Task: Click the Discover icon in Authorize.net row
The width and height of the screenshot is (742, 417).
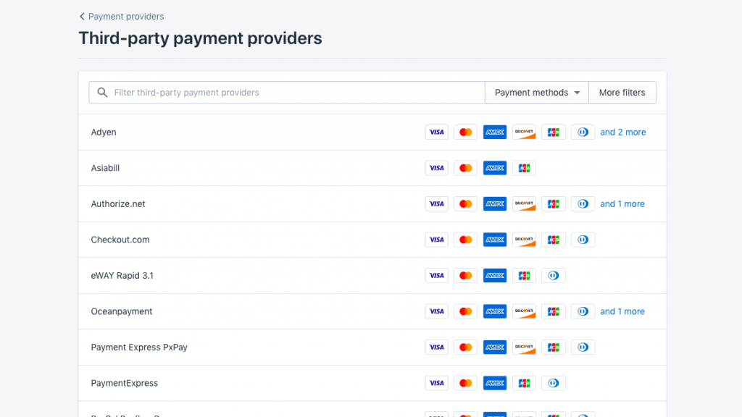Action: coord(525,204)
